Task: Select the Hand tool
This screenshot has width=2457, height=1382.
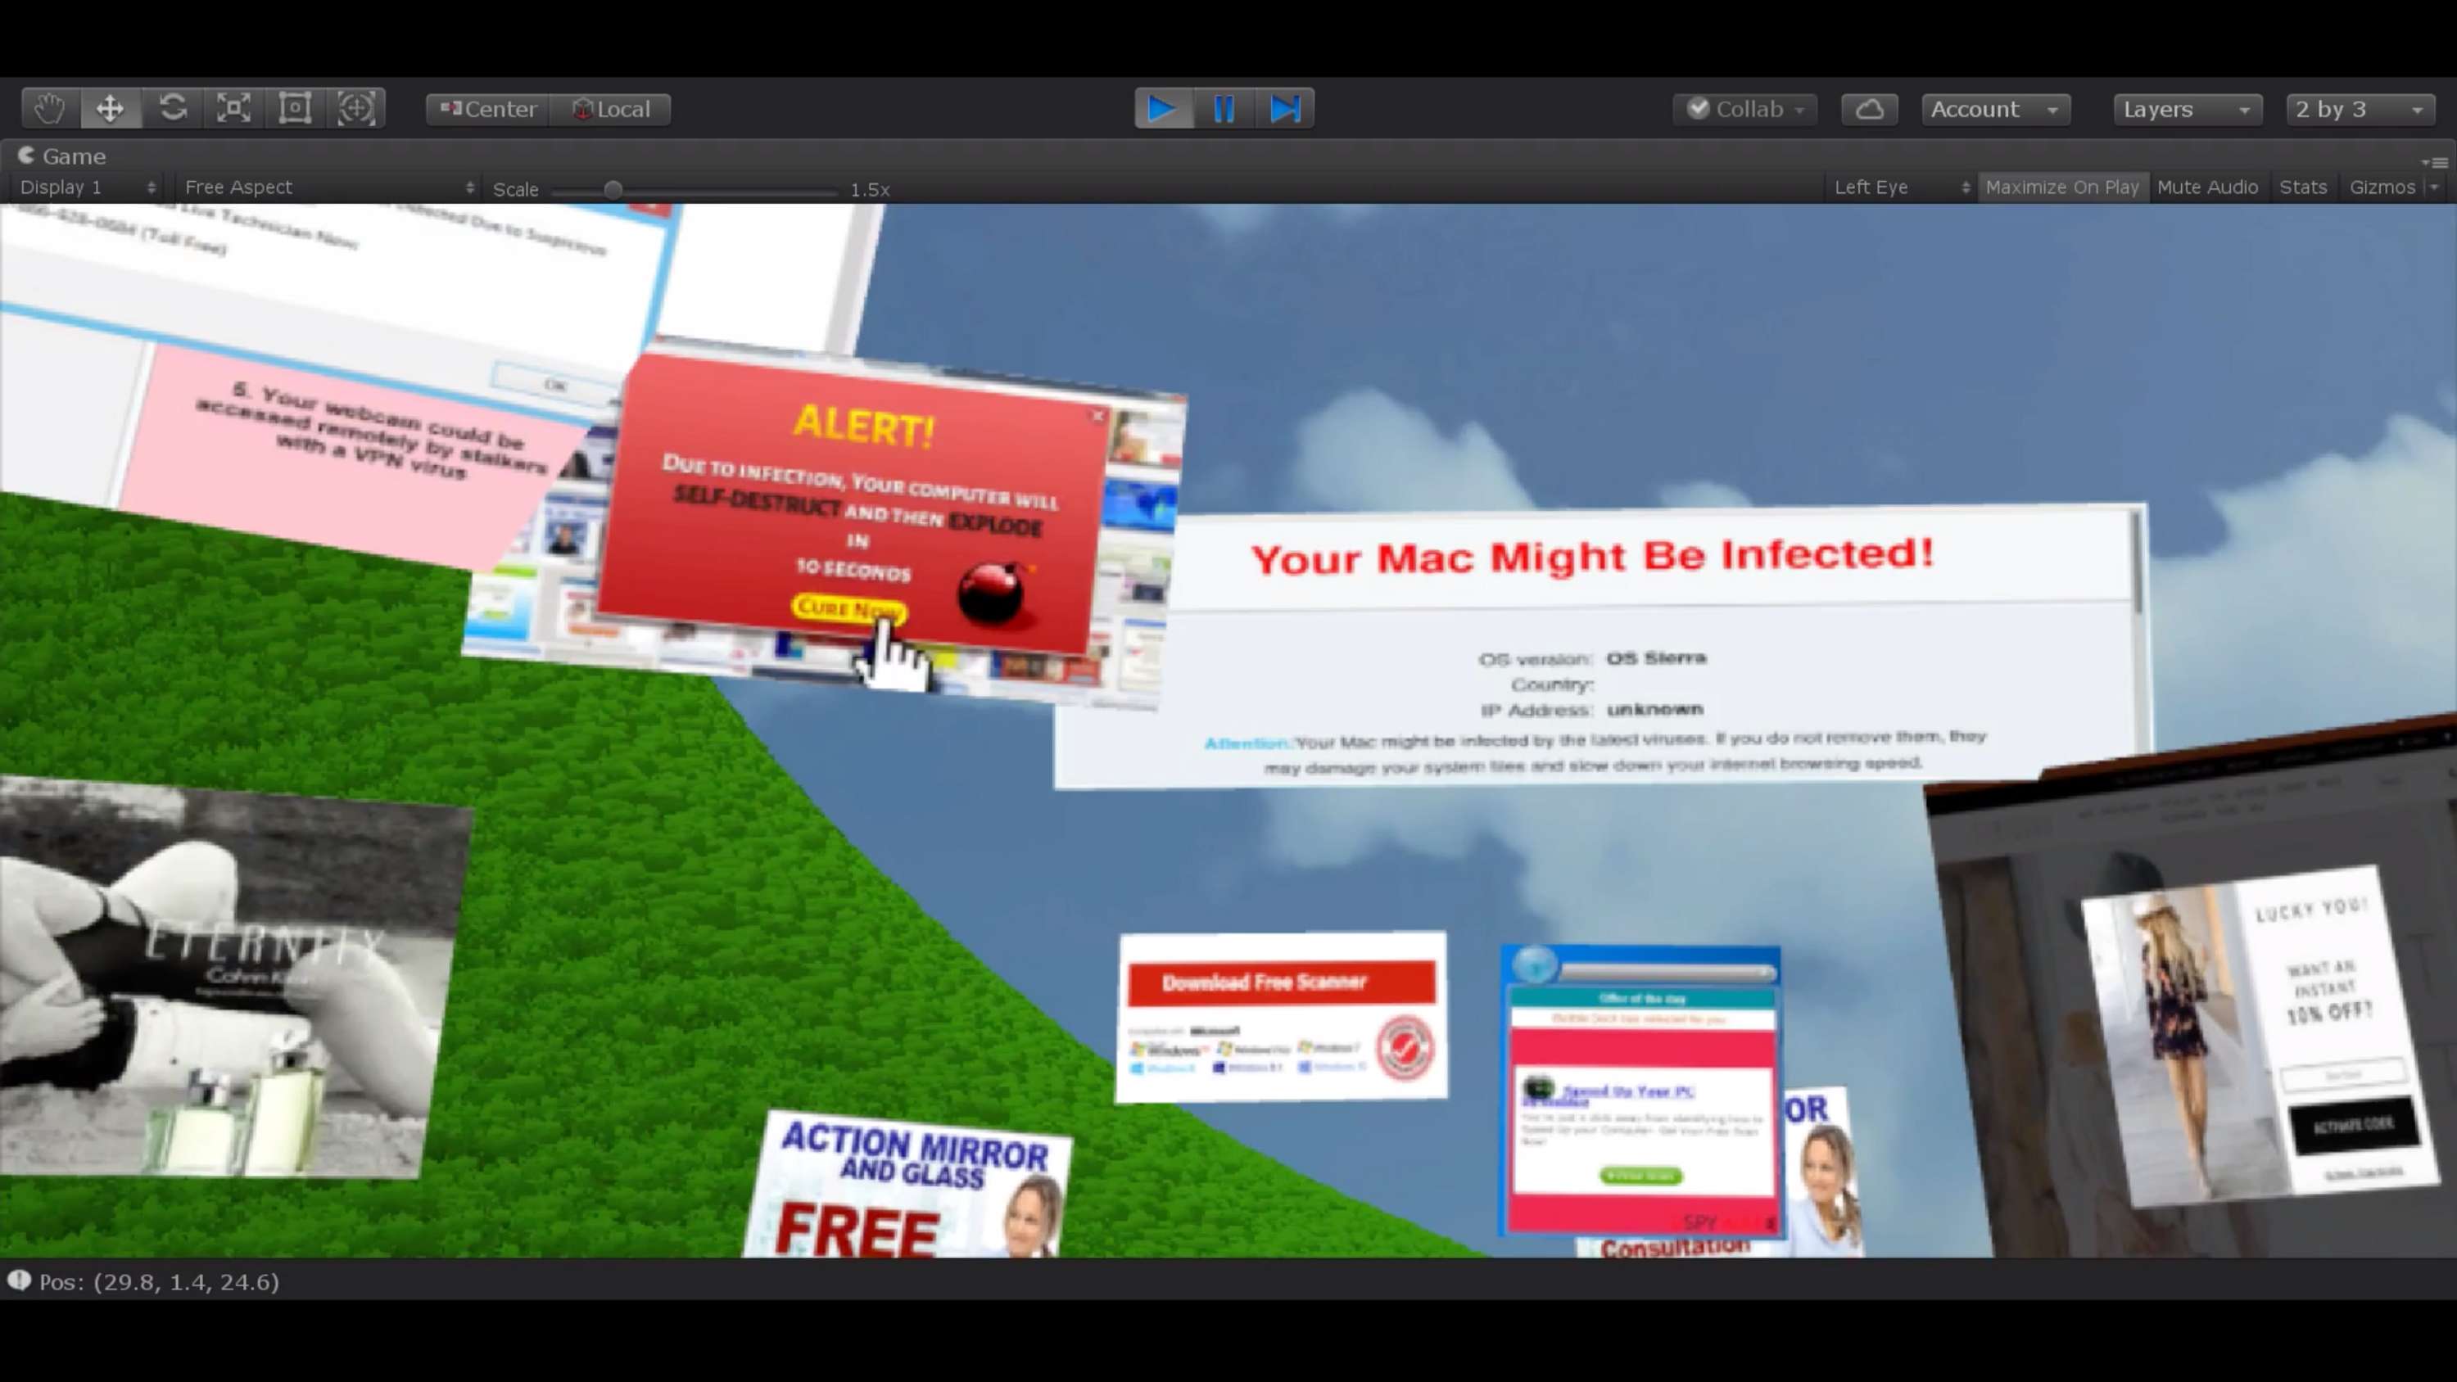Action: coord(50,109)
